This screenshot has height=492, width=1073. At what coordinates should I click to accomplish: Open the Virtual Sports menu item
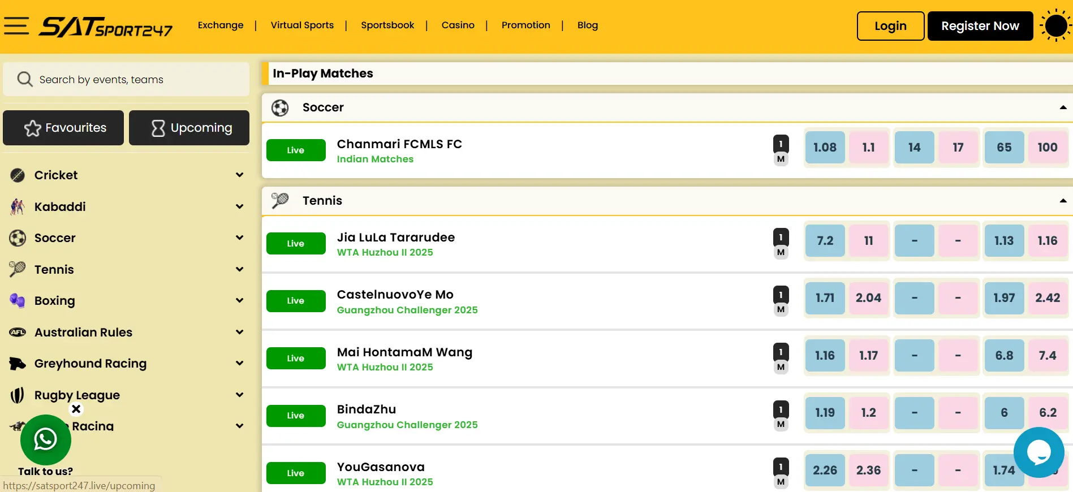pyautogui.click(x=302, y=25)
